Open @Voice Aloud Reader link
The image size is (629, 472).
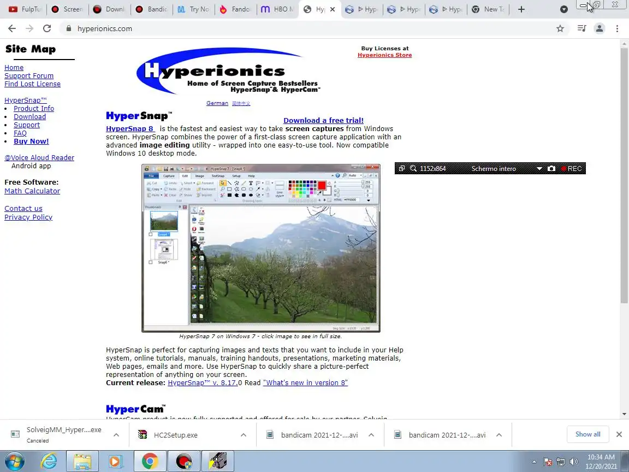39,158
